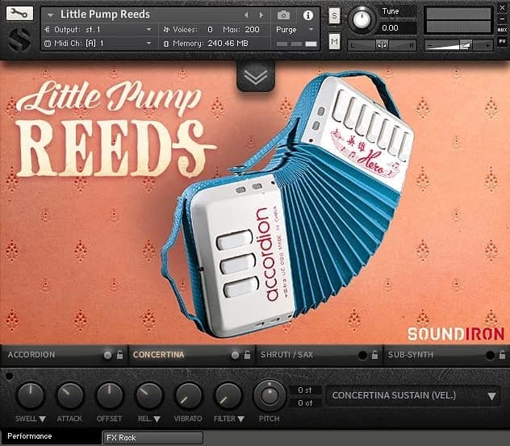Viewport: 510px width, 446px height.
Task: Solo the instrument with S button
Action: [x=334, y=16]
